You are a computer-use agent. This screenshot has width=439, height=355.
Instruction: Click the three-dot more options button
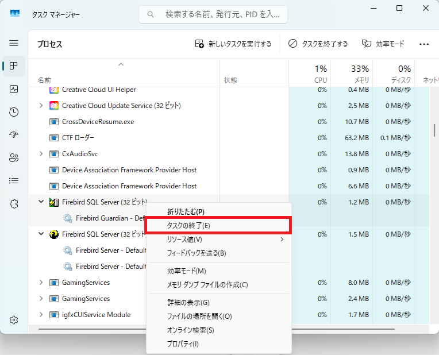(424, 44)
